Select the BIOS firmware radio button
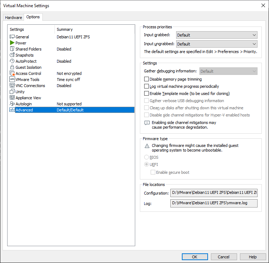 tap(146, 157)
